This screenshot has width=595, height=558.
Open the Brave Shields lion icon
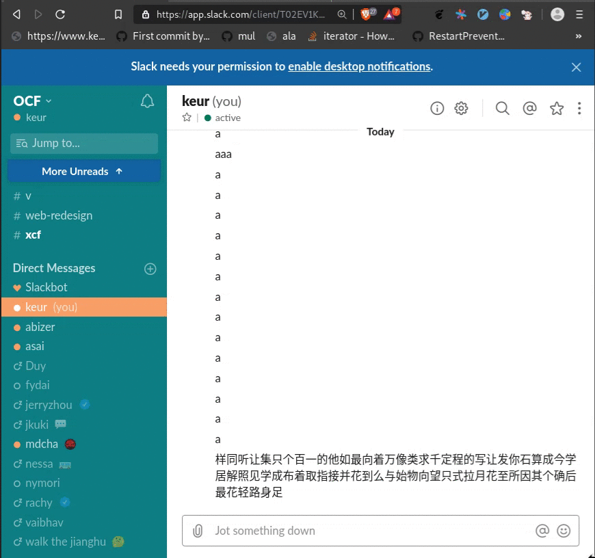367,14
